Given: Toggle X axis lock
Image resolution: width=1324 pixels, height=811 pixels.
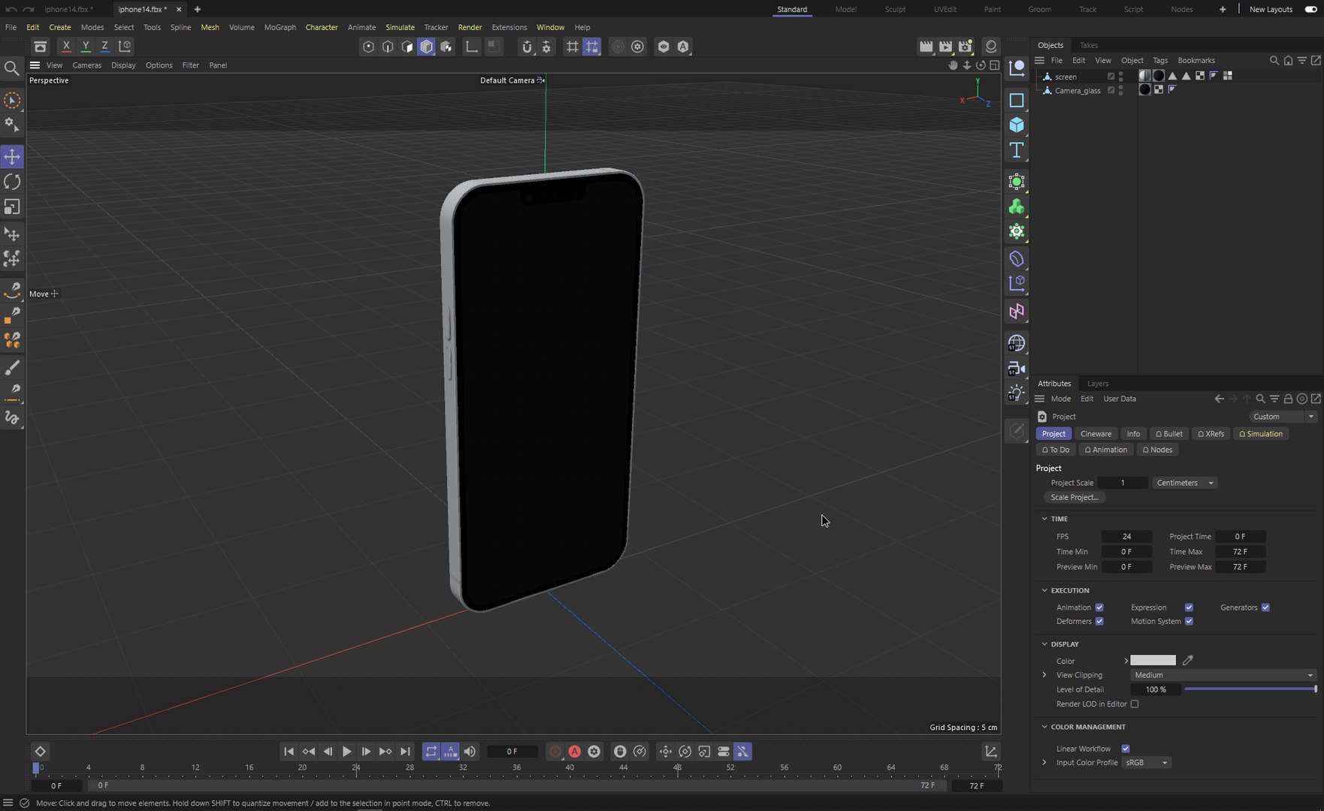Looking at the screenshot, I should [x=66, y=47].
